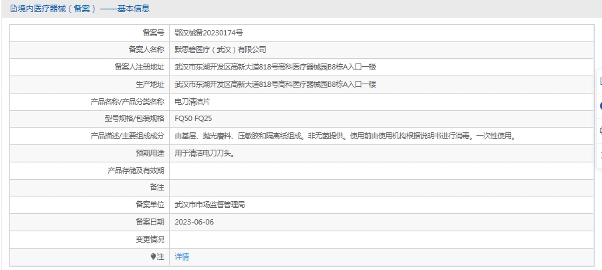The height and width of the screenshot is (270, 602).
Task: Select model value FQ50 FQ25
Action: pos(193,119)
